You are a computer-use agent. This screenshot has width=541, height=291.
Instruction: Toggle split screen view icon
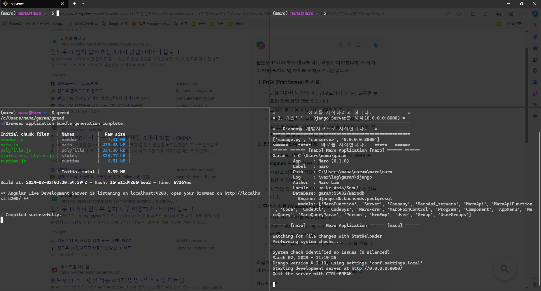pyautogui.click(x=473, y=14)
